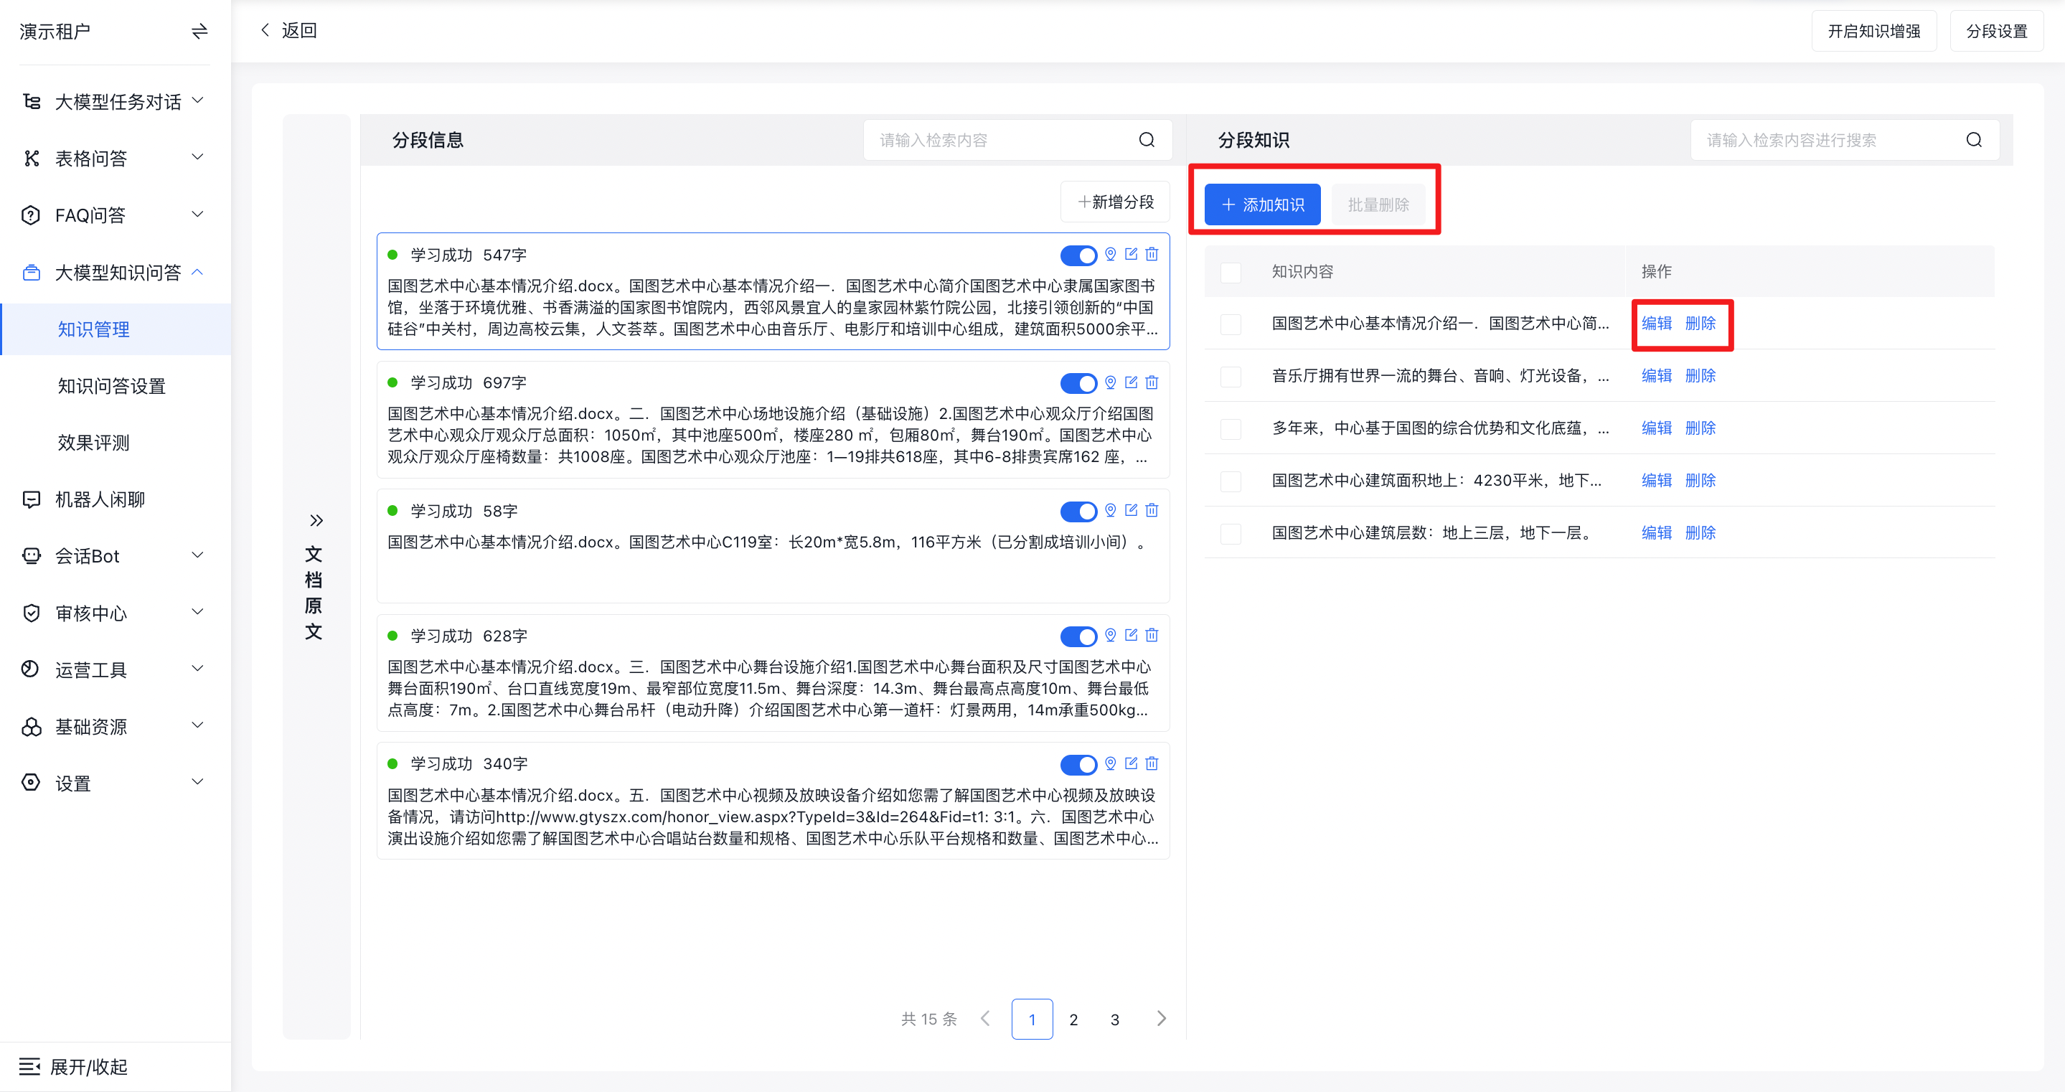Check the box for 国图艺术中心建筑层数 row
The height and width of the screenshot is (1092, 2065).
click(x=1231, y=534)
